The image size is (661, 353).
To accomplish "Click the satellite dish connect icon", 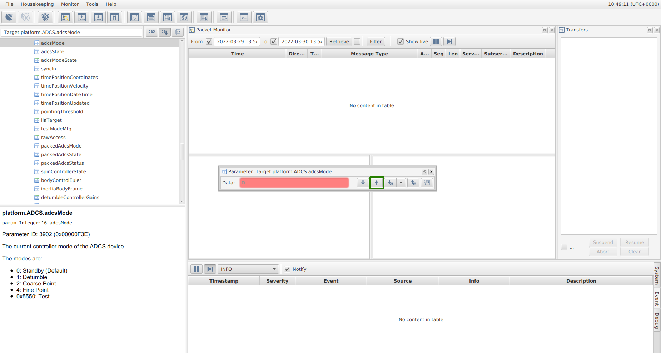I will coord(9,17).
